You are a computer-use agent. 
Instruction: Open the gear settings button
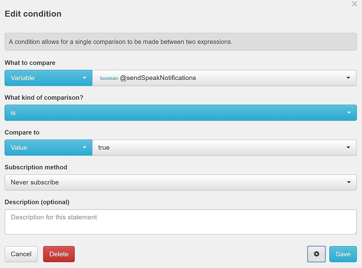coord(316,254)
